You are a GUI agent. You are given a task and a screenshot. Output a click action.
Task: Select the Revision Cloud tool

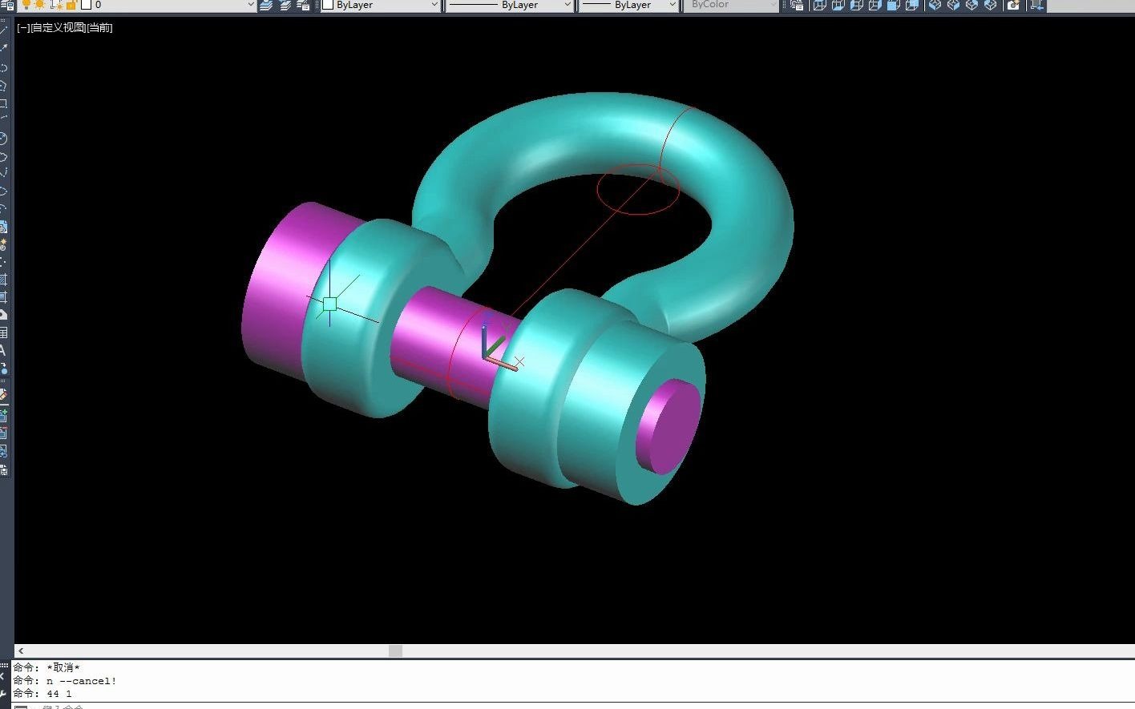4,156
